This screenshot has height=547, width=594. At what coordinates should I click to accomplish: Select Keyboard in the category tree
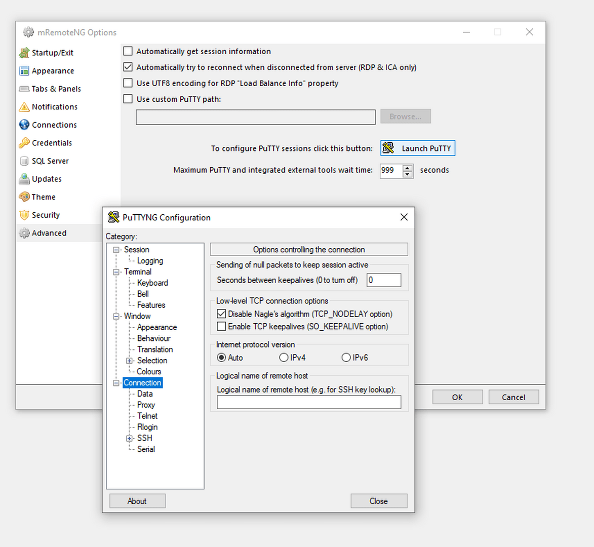coord(152,283)
